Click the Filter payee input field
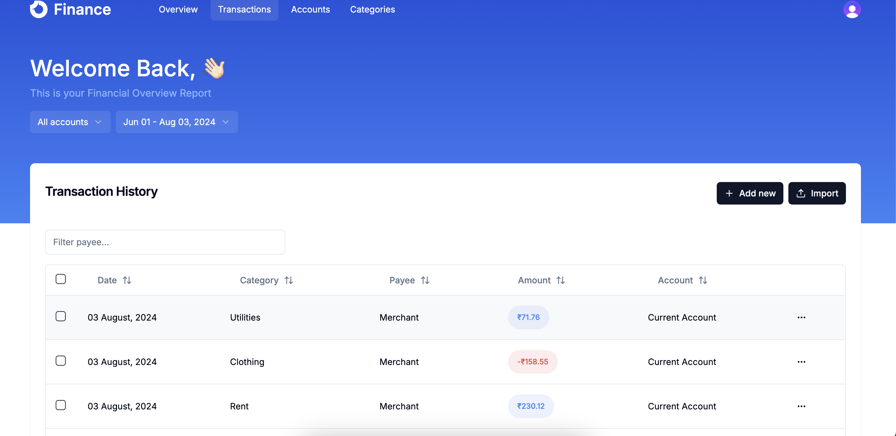Screen dimensions: 896x436 click(x=165, y=242)
